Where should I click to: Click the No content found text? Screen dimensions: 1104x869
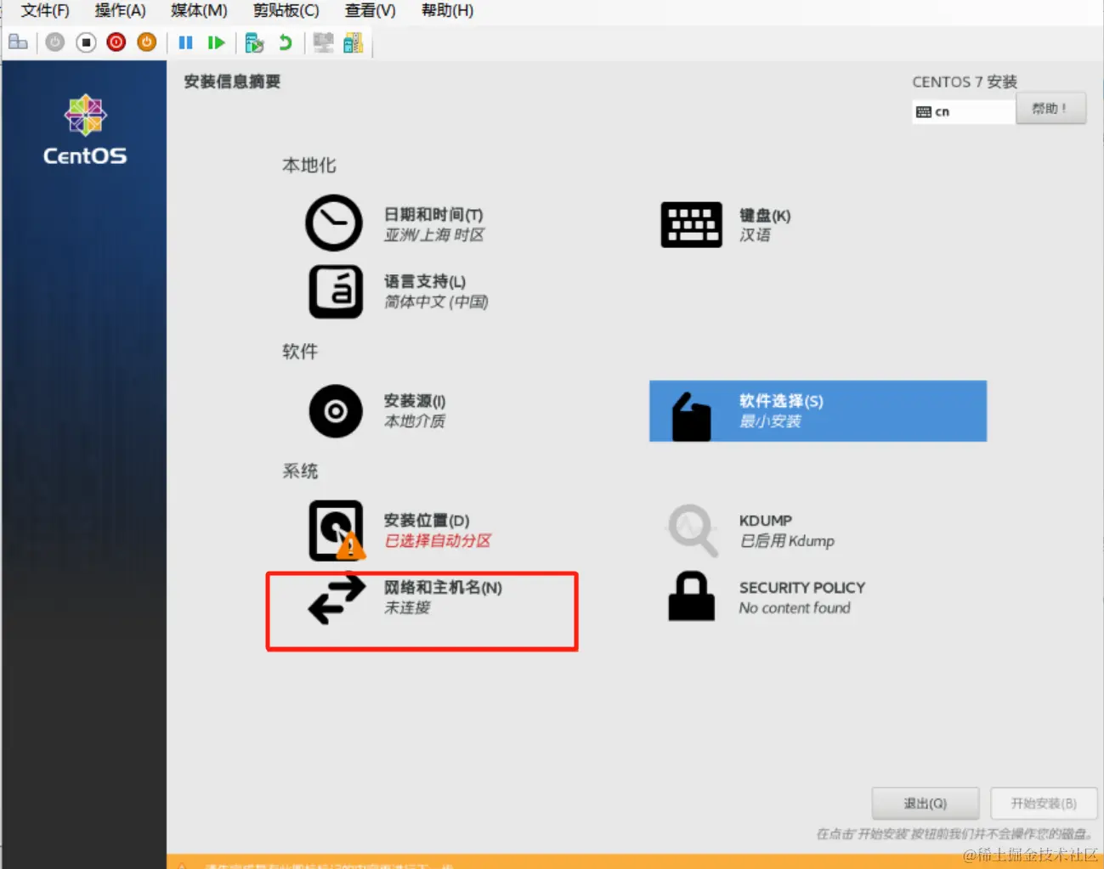[795, 608]
